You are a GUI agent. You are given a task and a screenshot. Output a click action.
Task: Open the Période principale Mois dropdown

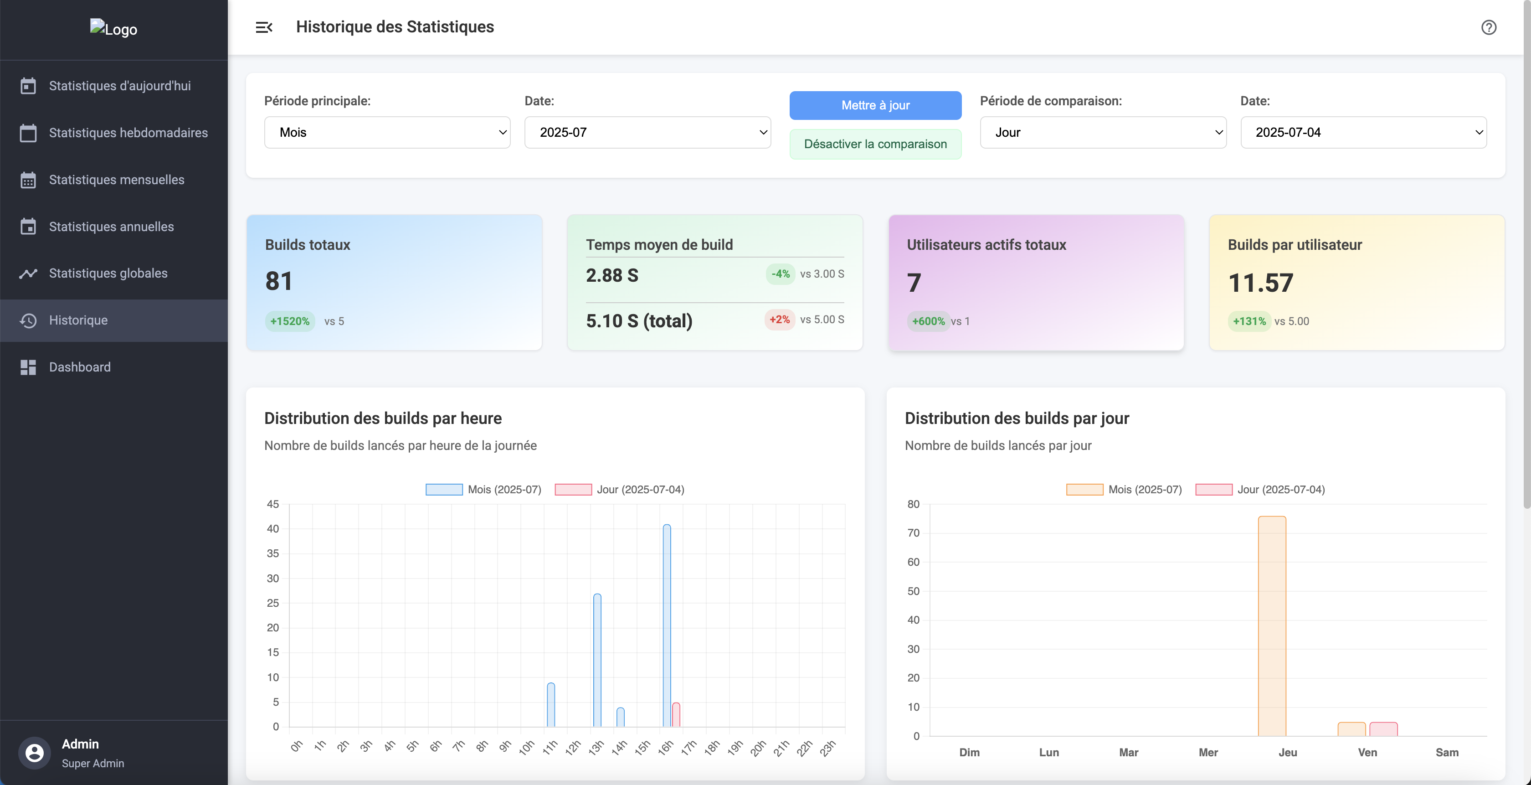click(387, 132)
